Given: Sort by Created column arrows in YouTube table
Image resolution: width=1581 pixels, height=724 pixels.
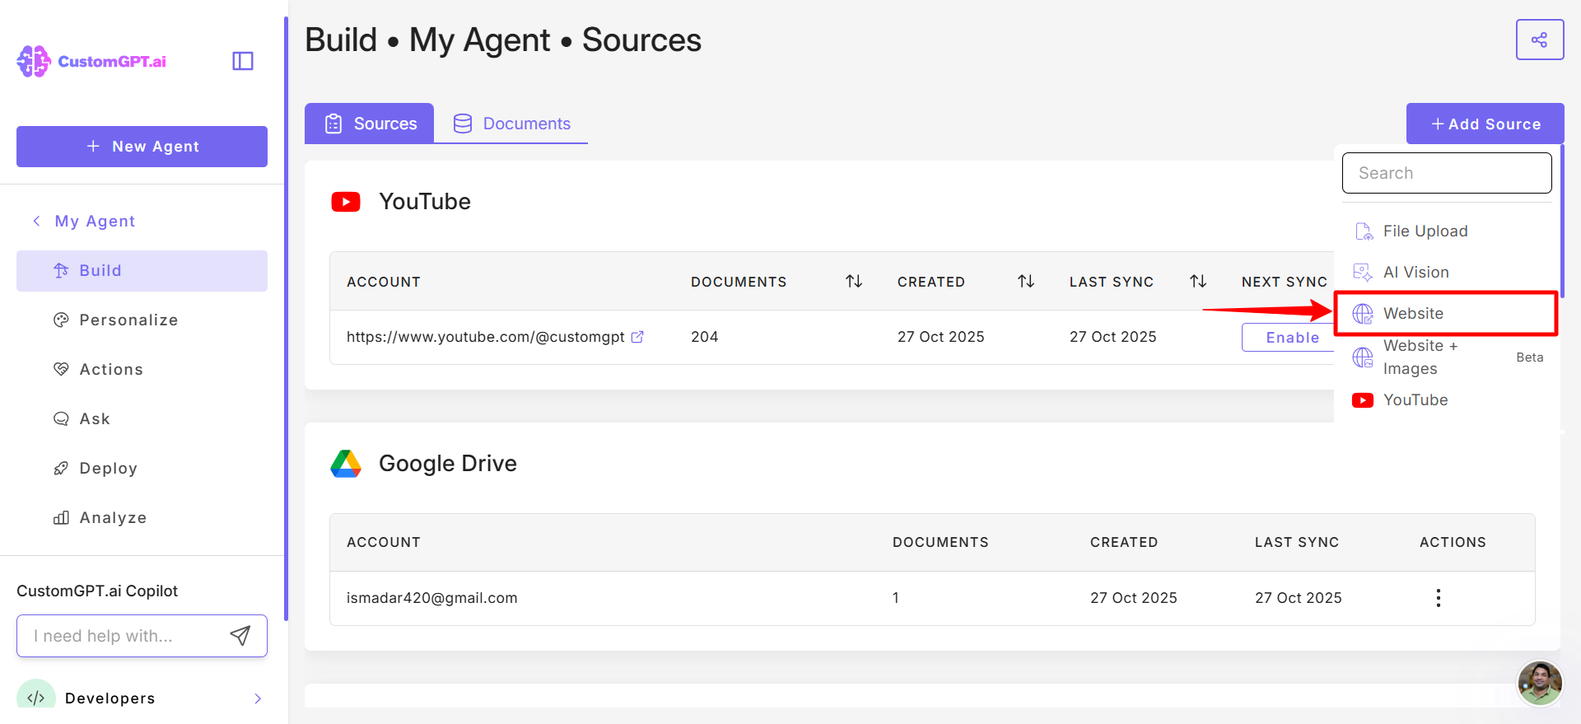Looking at the screenshot, I should 1026,282.
